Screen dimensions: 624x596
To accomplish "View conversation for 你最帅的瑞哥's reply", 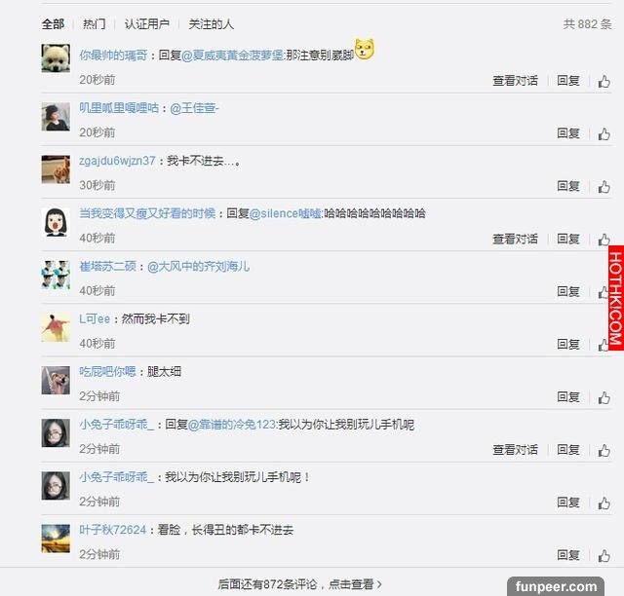I will pos(515,81).
